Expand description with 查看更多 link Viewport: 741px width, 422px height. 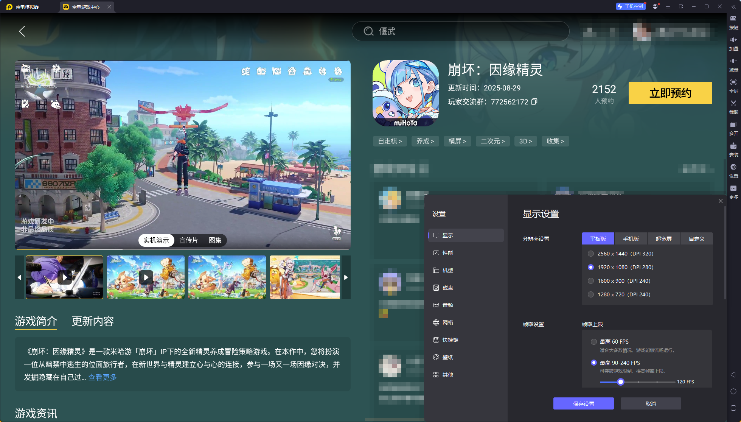103,377
